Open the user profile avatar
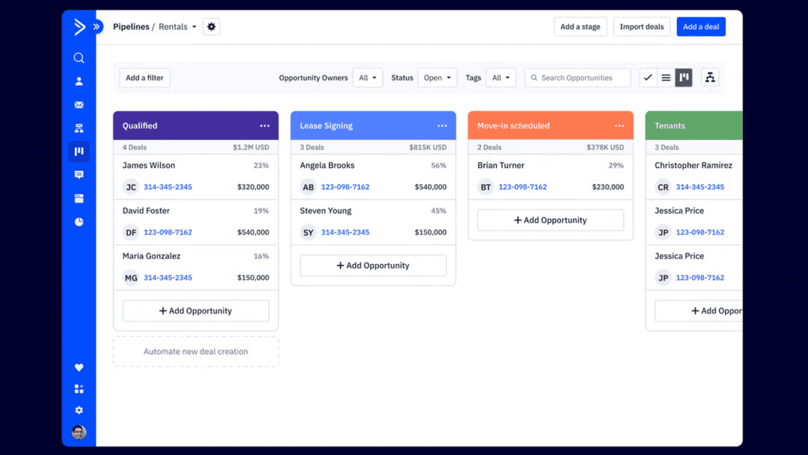This screenshot has width=808, height=455. [x=79, y=432]
